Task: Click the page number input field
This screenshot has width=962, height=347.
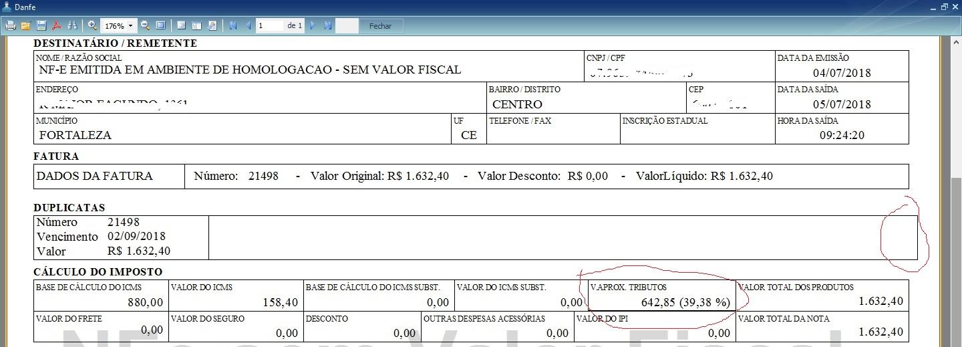Action: pyautogui.click(x=269, y=25)
